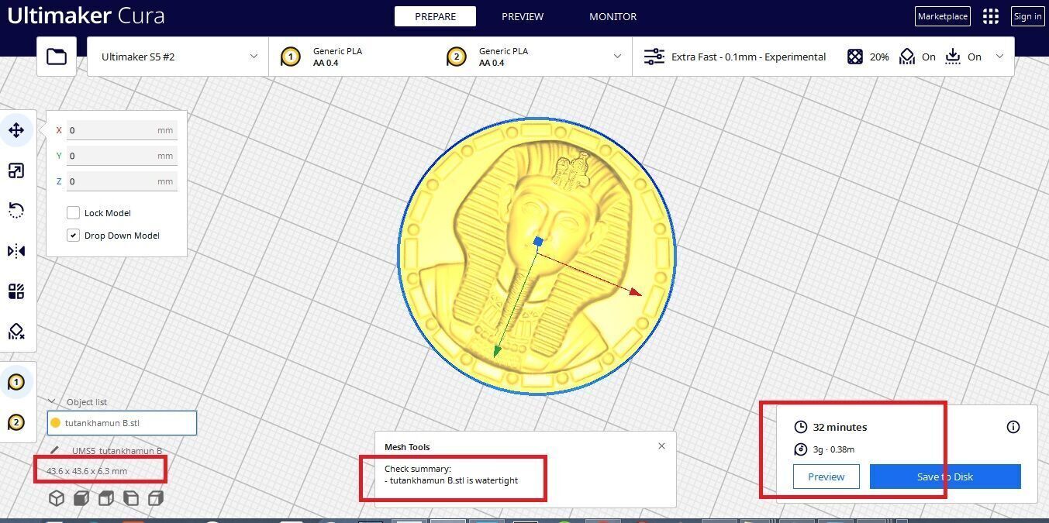Select tutankhamun B.stl in Object list
This screenshot has width=1049, height=523.
pos(122,423)
